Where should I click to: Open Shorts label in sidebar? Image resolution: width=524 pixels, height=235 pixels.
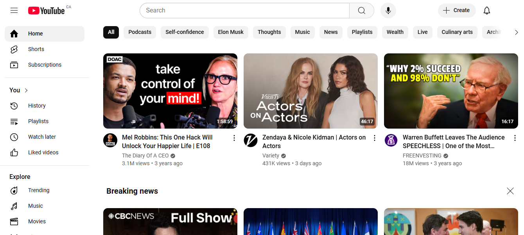pyautogui.click(x=36, y=49)
